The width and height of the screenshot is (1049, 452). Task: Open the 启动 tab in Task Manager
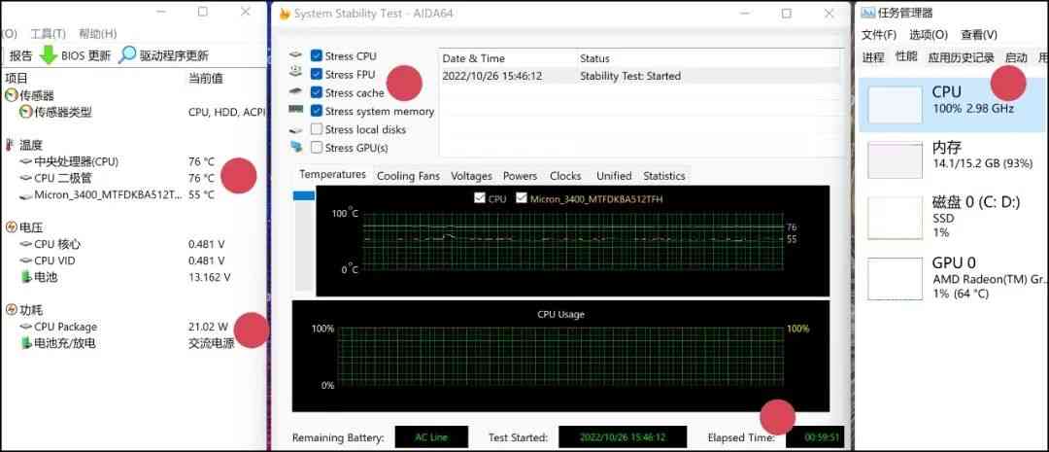point(1016,57)
